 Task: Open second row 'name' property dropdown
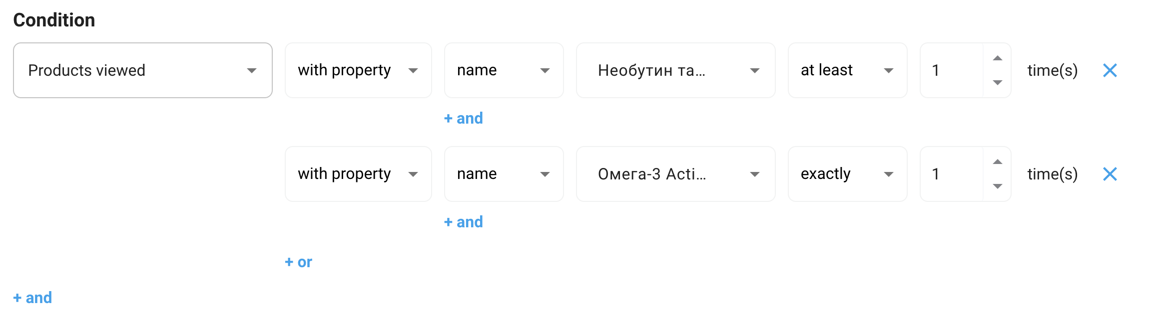tap(504, 174)
